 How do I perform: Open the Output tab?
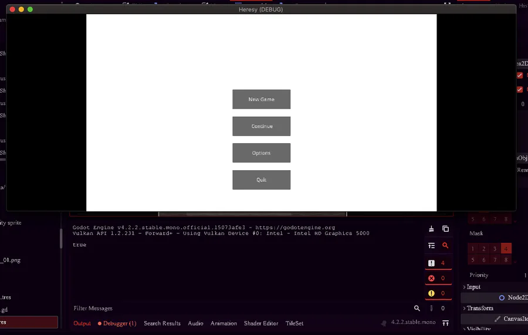point(82,323)
